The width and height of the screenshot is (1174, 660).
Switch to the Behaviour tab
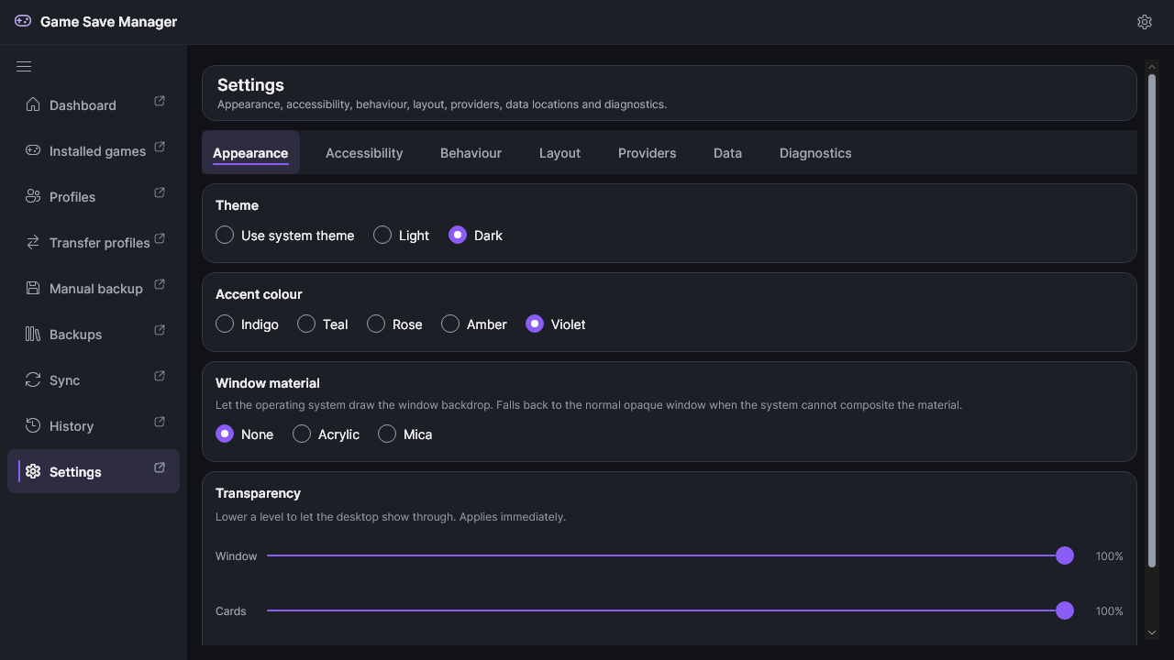pos(471,153)
